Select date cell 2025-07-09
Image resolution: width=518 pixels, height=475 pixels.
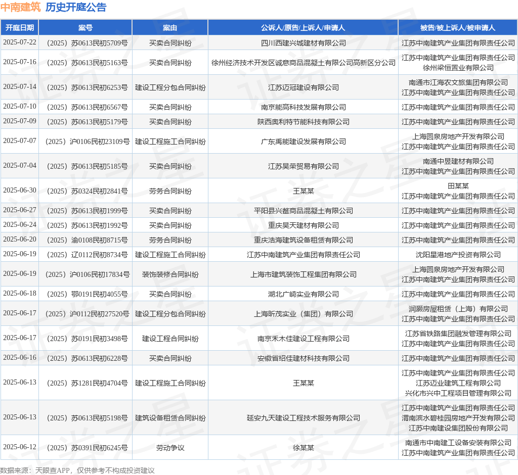(20, 121)
